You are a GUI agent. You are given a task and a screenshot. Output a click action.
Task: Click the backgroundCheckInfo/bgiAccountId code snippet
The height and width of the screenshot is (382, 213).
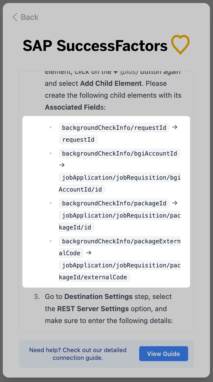[120, 153]
